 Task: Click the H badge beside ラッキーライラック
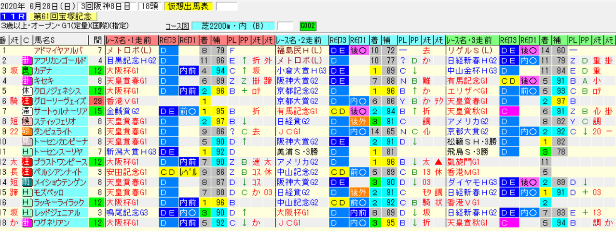26,202
